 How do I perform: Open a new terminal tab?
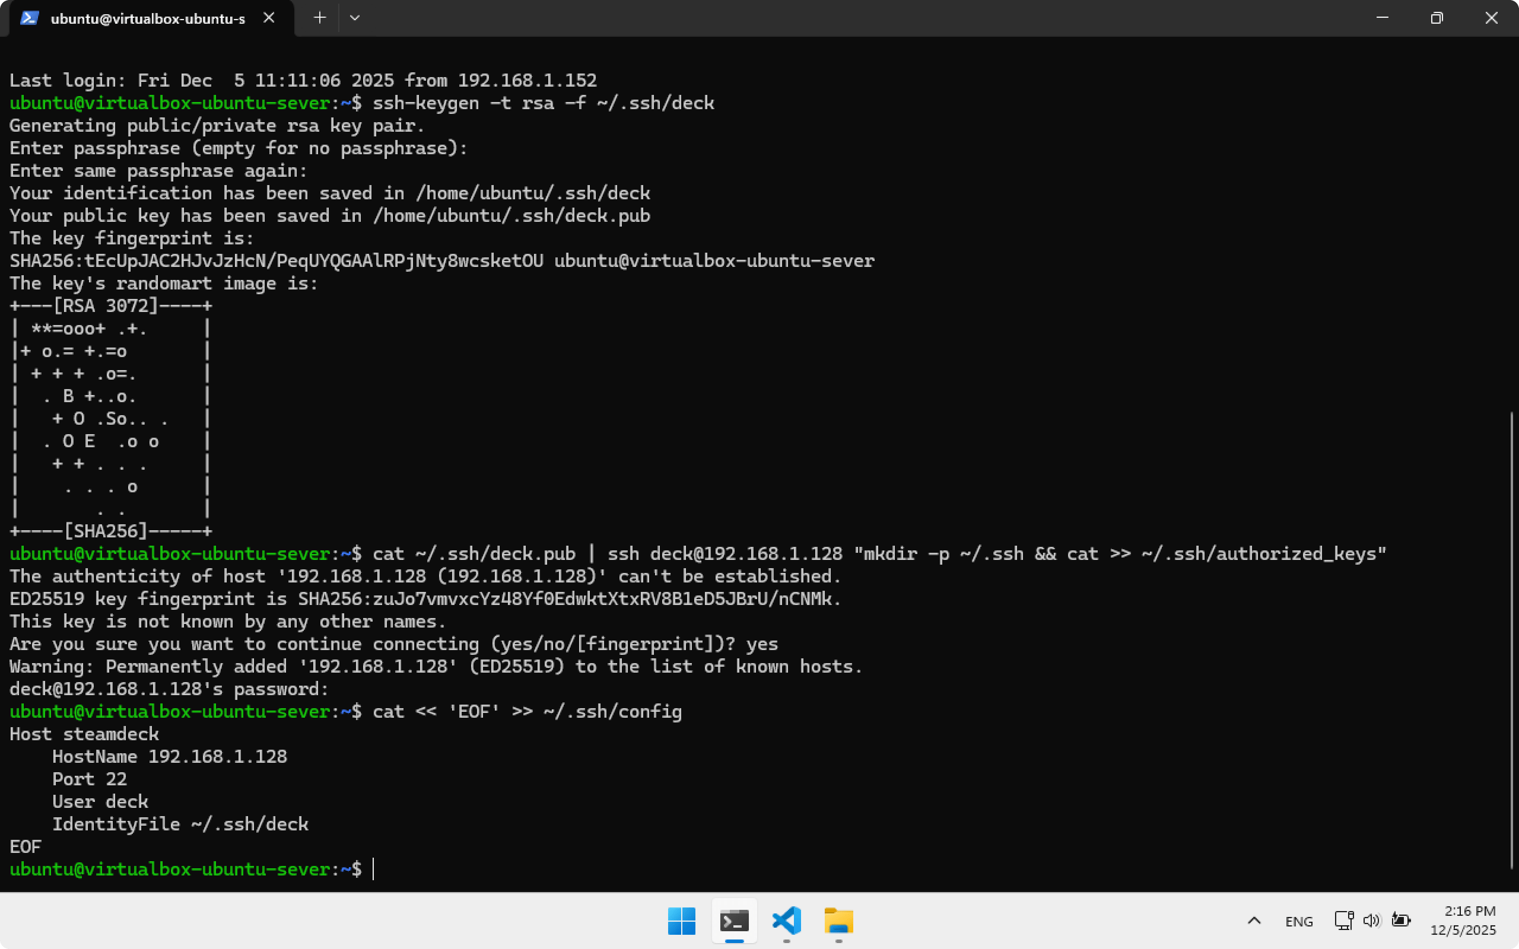click(319, 18)
